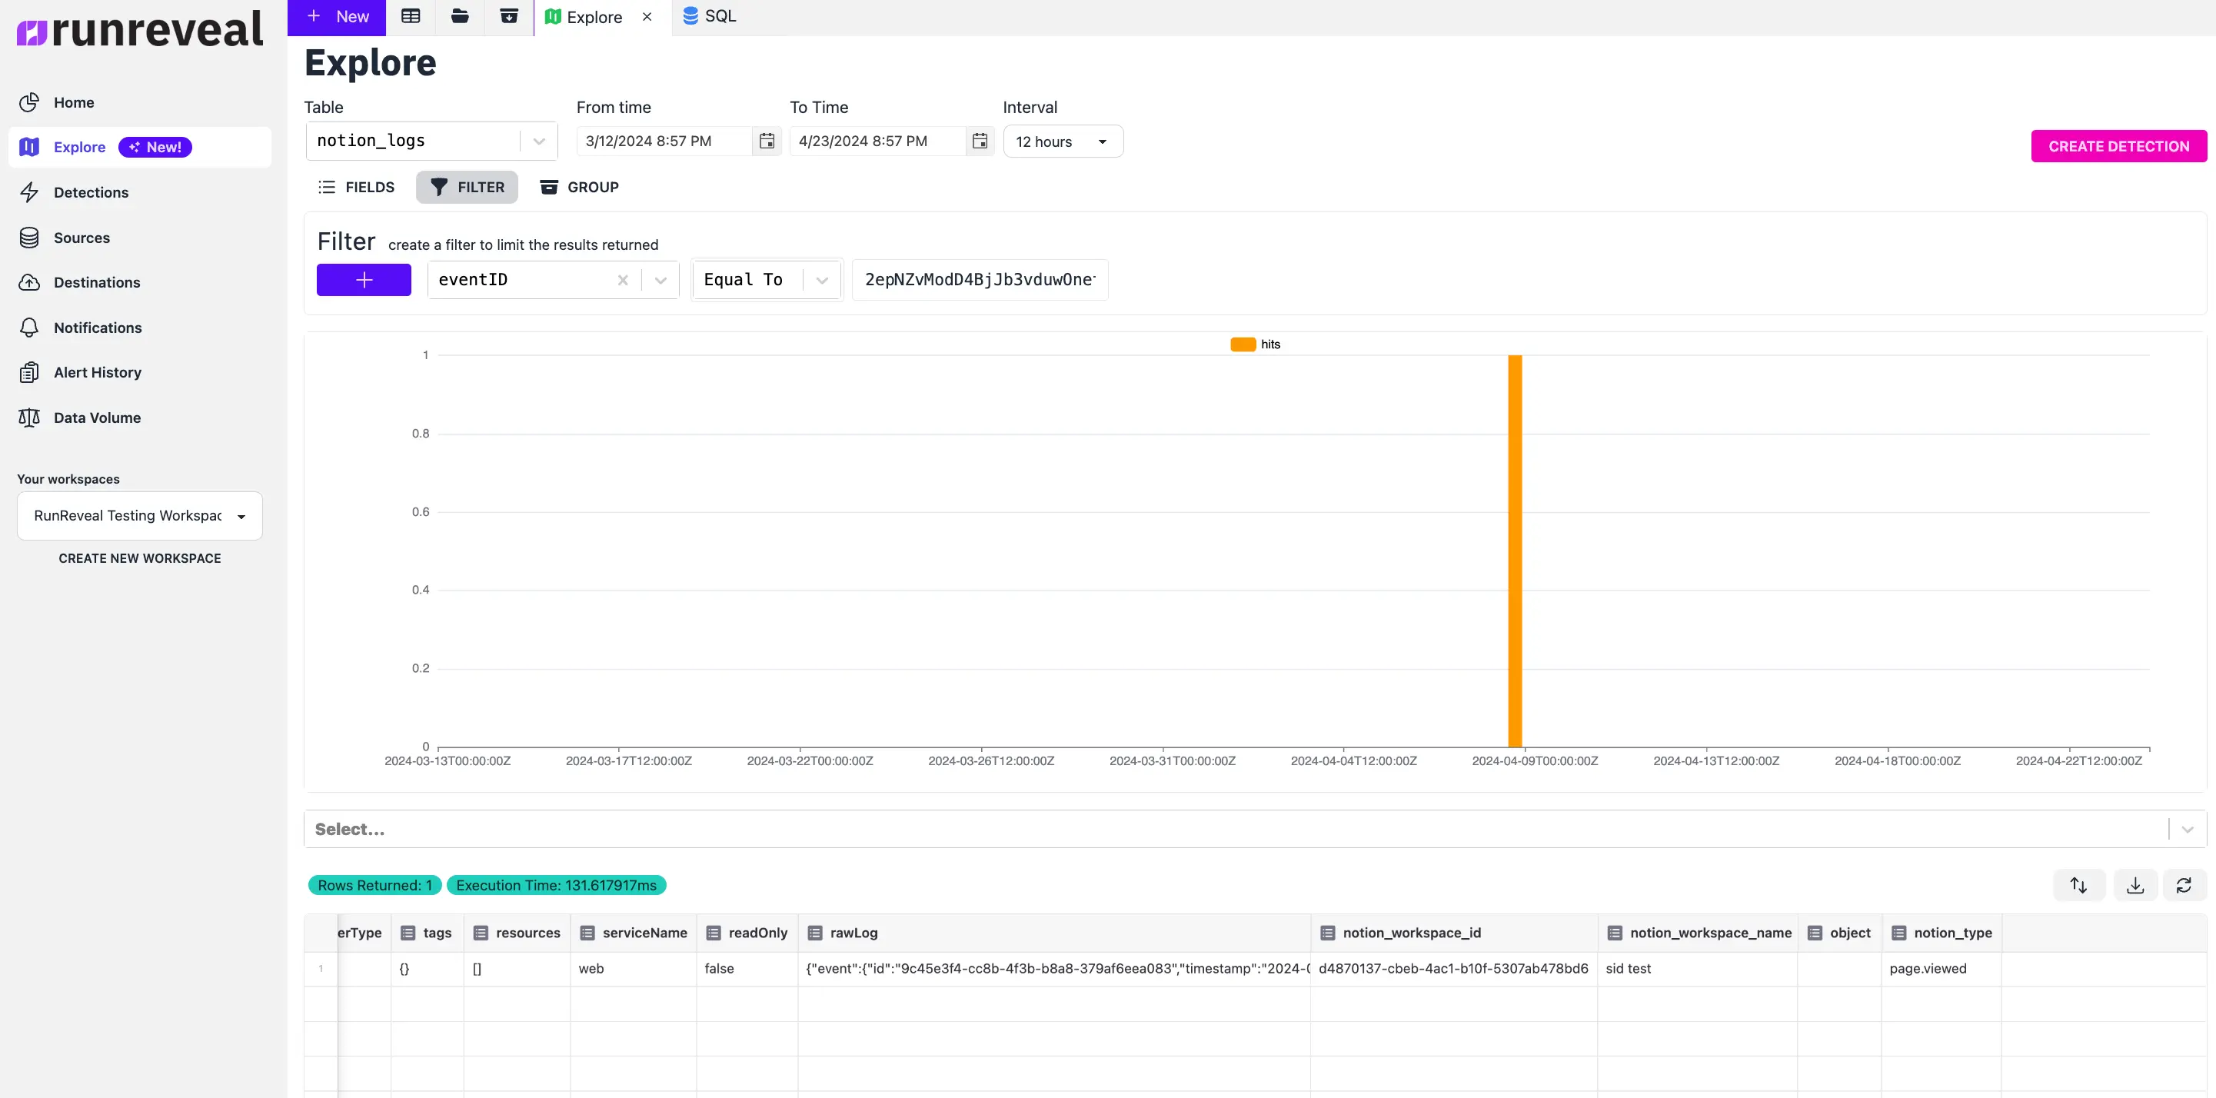Expand the eventID field chevron
2216x1098 pixels.
pos(660,280)
